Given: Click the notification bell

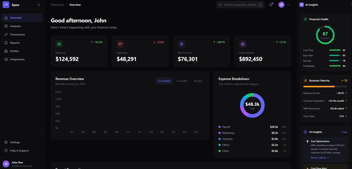Looking at the screenshot, I should [x=270, y=4].
